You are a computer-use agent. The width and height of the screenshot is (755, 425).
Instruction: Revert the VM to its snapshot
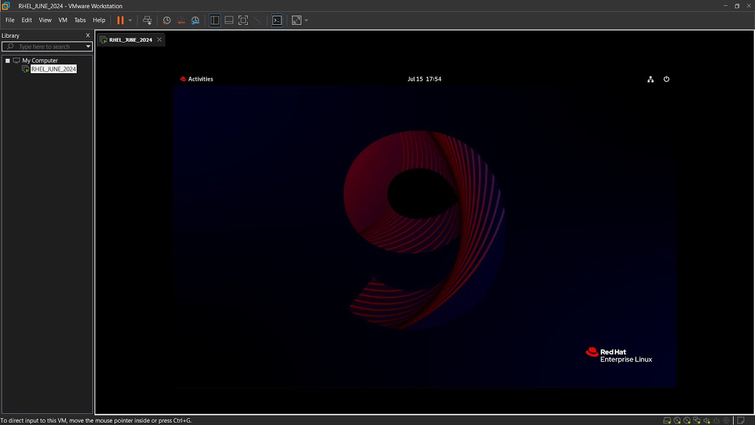[181, 20]
